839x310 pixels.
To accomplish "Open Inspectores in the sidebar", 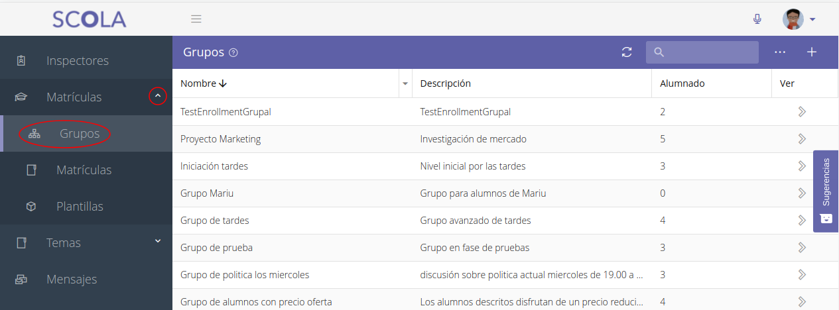I will [x=86, y=61].
